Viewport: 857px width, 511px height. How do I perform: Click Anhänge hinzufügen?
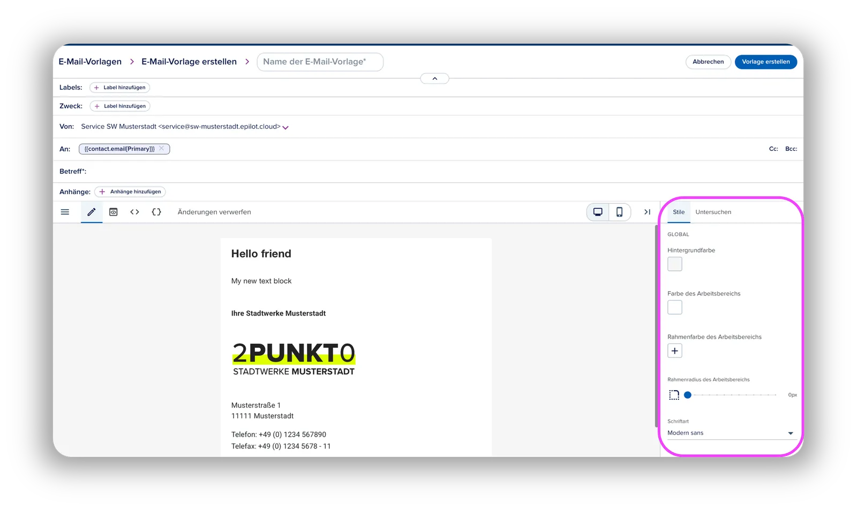(x=130, y=192)
